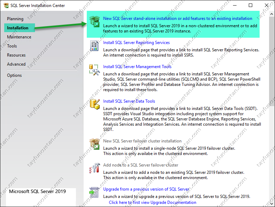Maximize the Installation Center window
The image size is (275, 207).
pos(251,6)
